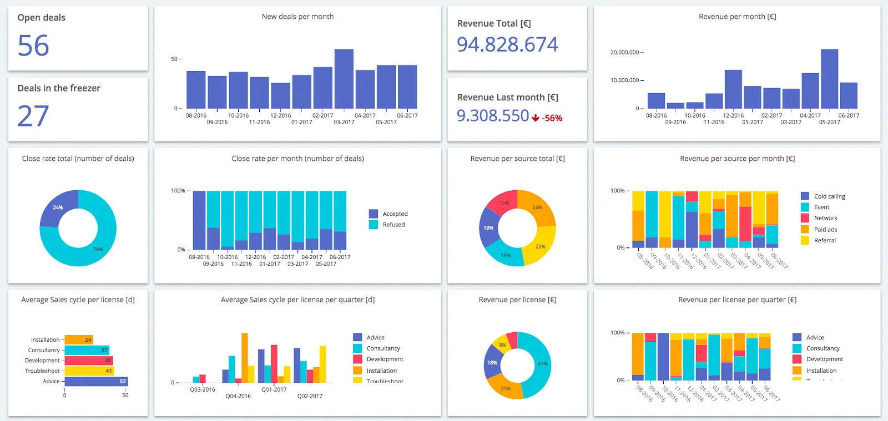Click the Troubleshoot bar showing 41
Image resolution: width=888 pixels, height=421 pixels.
point(89,371)
